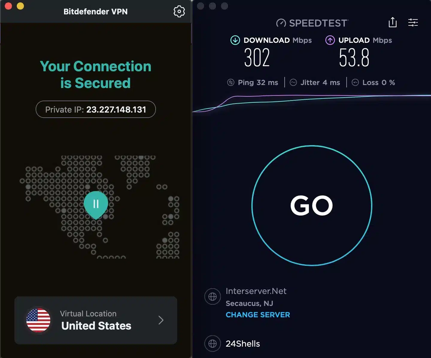Viewport: 431px width, 358px height.
Task: Click the download arrow icon
Action: tap(235, 40)
